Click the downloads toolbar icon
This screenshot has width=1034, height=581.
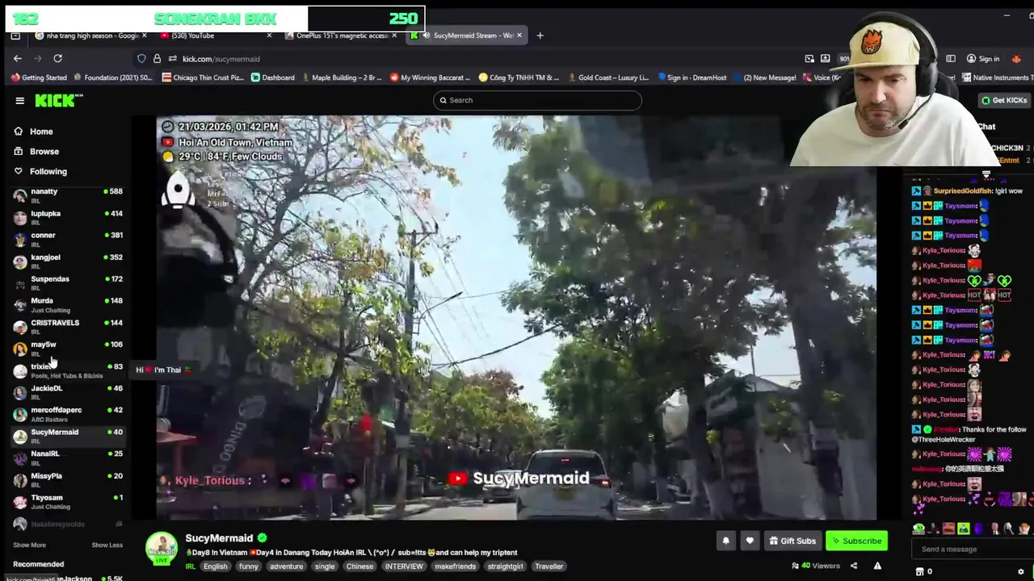825,59
